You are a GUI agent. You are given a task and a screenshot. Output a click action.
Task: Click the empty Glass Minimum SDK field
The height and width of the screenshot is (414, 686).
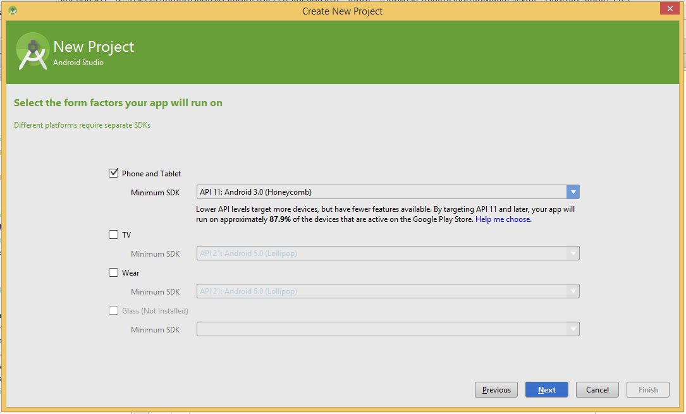point(379,329)
